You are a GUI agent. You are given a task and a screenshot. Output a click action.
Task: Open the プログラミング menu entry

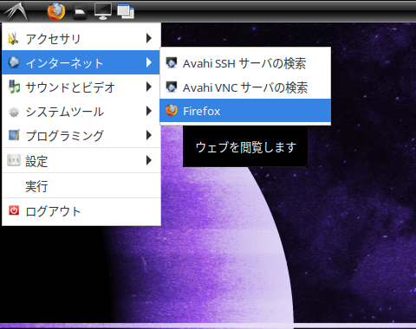tap(81, 135)
